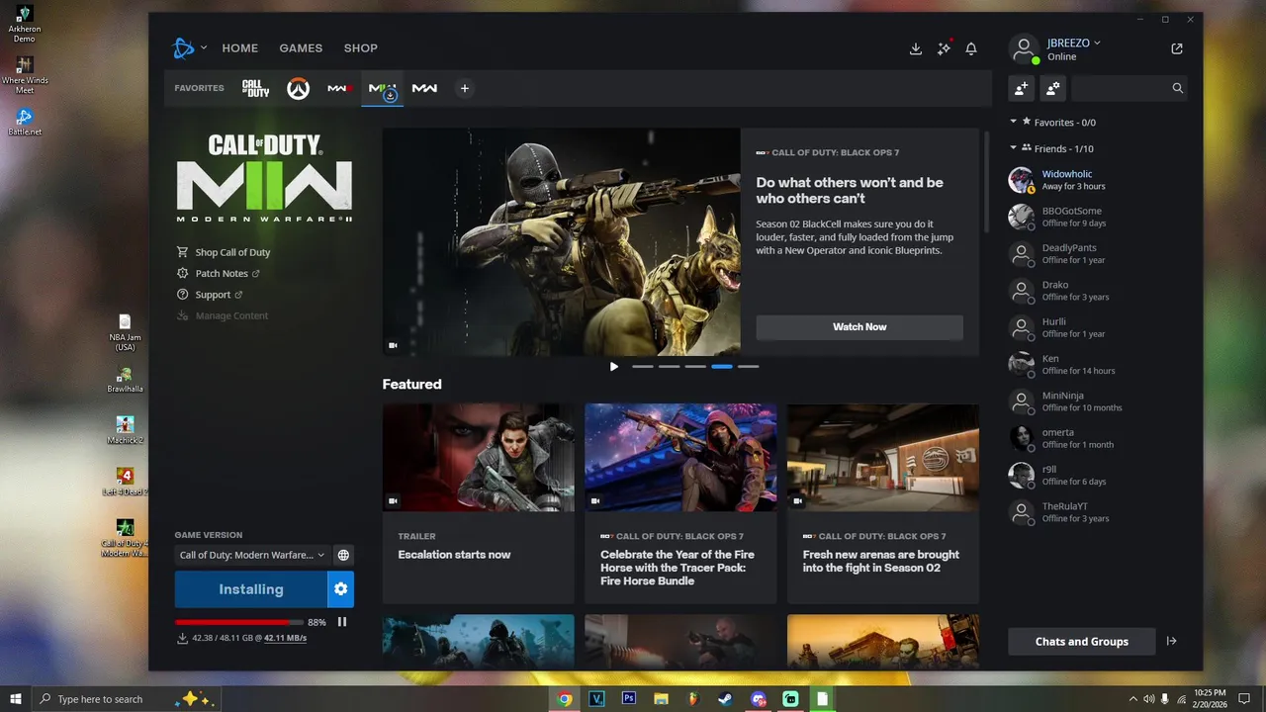Click the 42.11 MB/s download speed
1266x712 pixels.
coord(285,639)
